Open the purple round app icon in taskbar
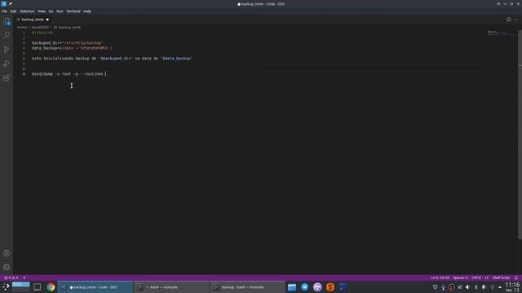522x293 pixels. click(x=317, y=287)
